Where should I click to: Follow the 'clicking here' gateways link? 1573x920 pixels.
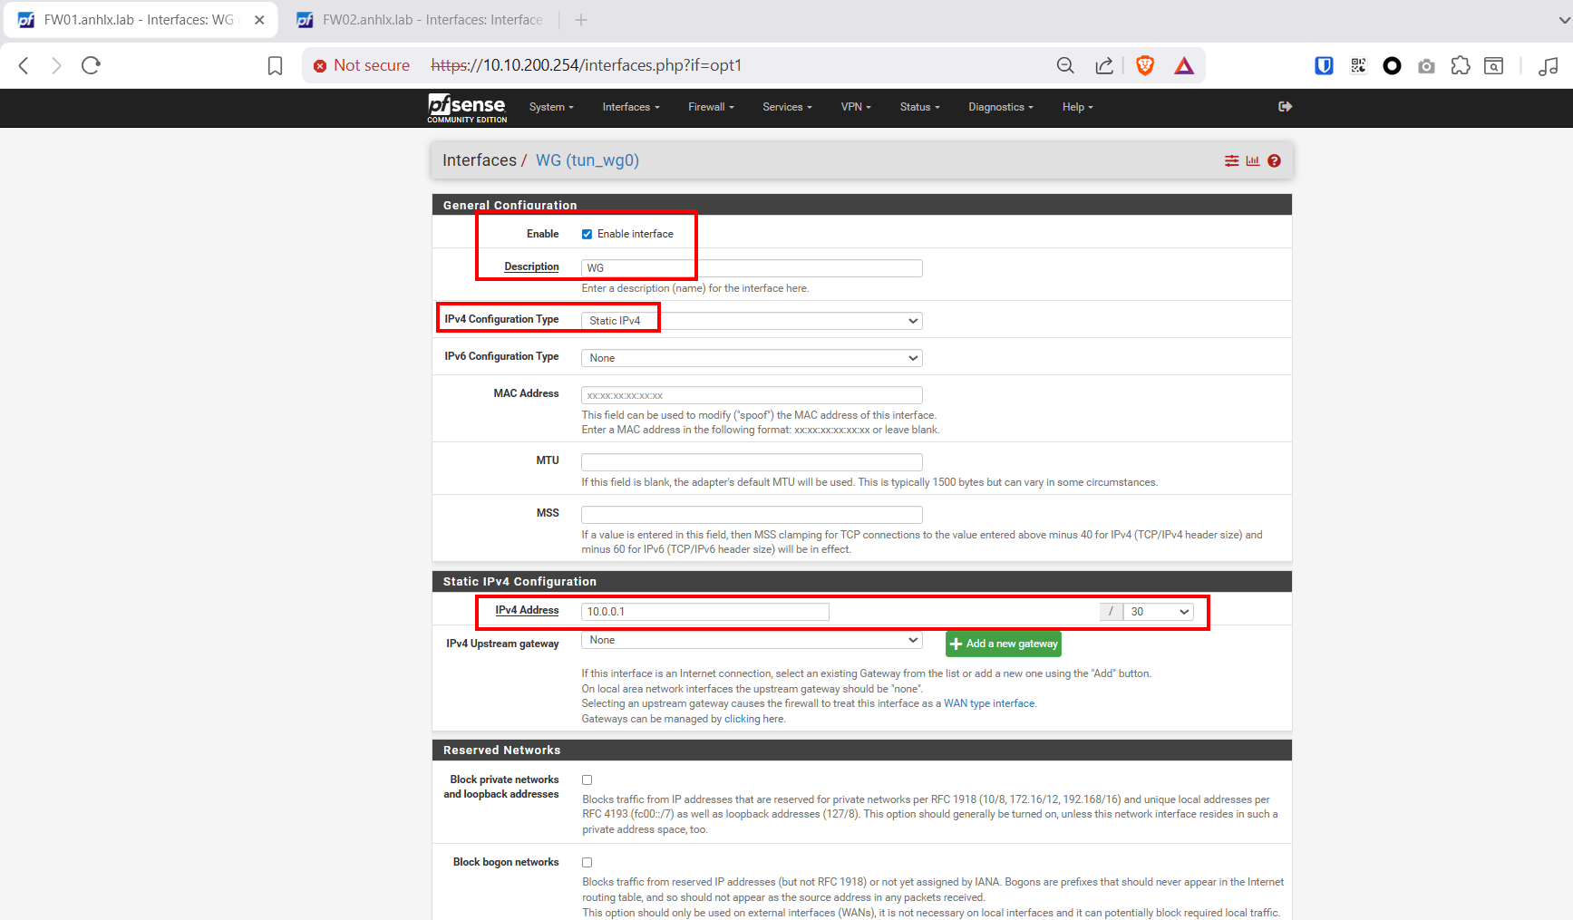coord(754,719)
